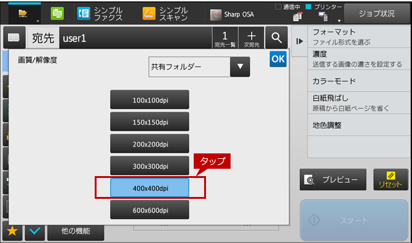Choose 600x600dpi resolution
The width and height of the screenshot is (412, 243).
149,210
